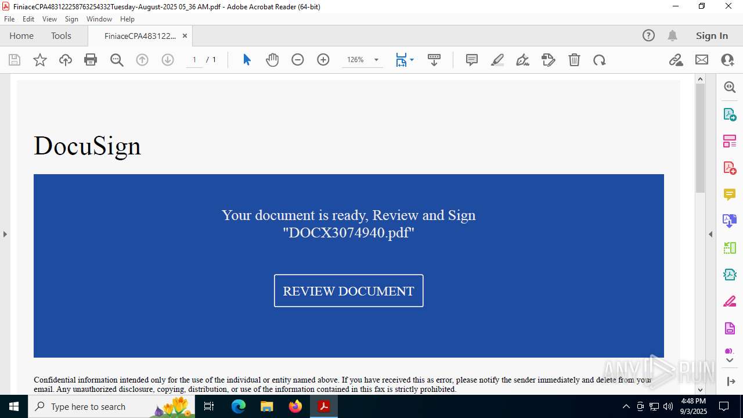The width and height of the screenshot is (743, 418).
Task: Click the cloud upload icon in the toolbar
Action: [x=66, y=60]
